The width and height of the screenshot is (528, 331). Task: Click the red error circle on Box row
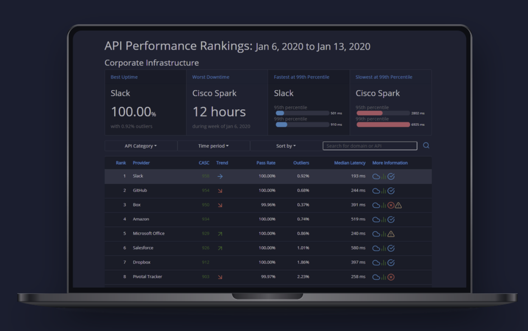390,205
